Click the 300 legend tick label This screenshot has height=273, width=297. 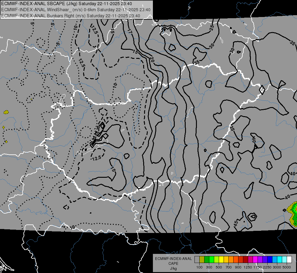click(x=209, y=267)
